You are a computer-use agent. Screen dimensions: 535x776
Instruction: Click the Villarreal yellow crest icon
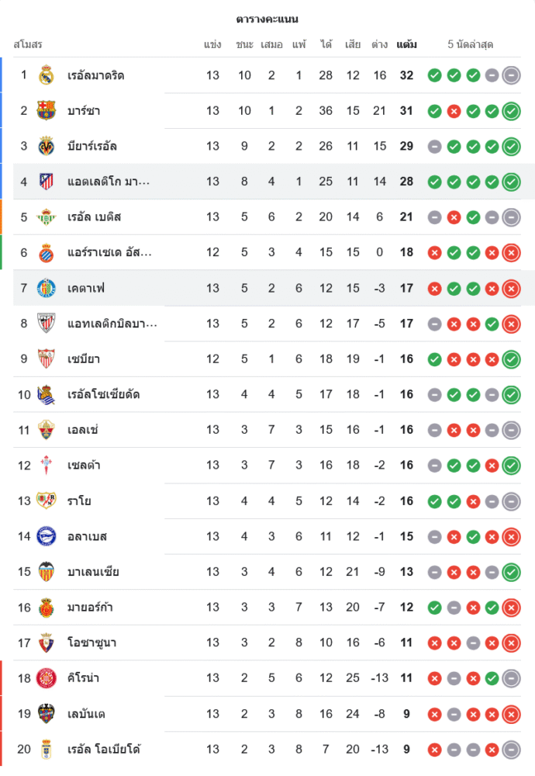pyautogui.click(x=47, y=146)
